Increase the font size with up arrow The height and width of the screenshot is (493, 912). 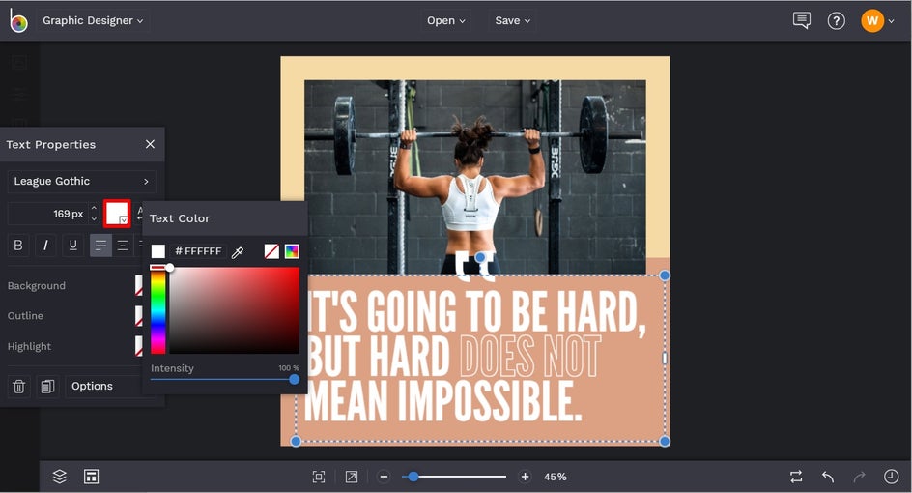click(94, 208)
